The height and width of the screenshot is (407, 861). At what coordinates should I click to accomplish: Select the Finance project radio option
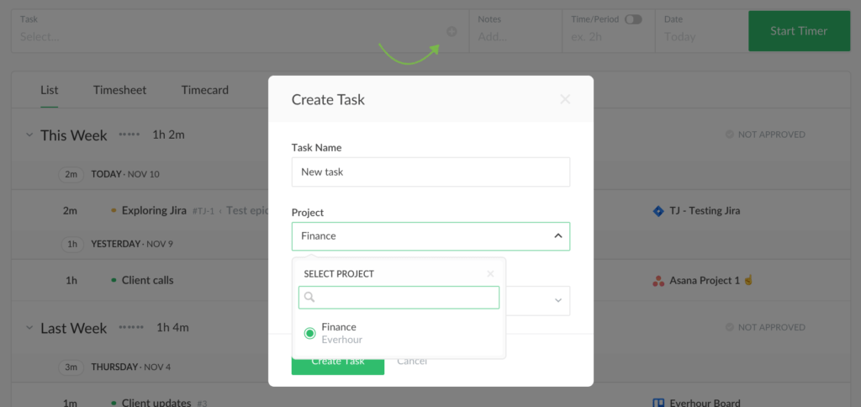coord(309,333)
